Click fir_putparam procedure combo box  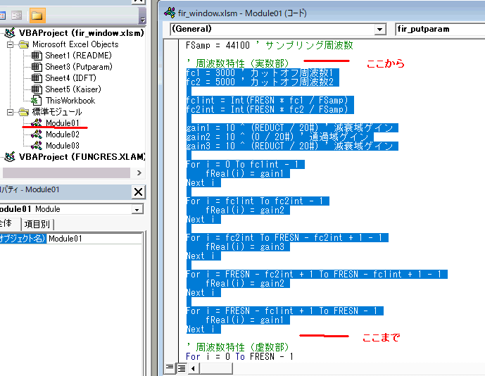coord(440,29)
